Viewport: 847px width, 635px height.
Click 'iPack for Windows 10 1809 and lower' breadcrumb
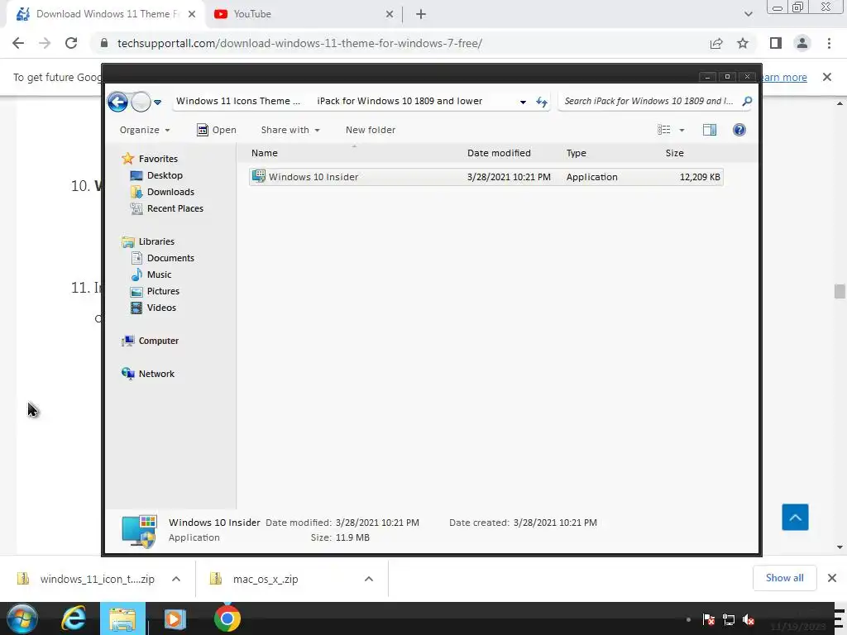click(x=400, y=101)
